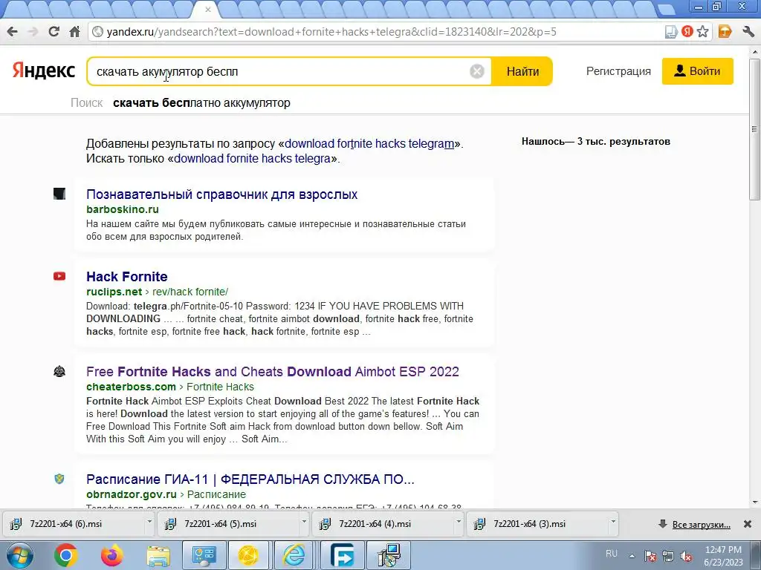Image resolution: width=761 pixels, height=570 pixels.
Task: Show hidden system tray icons
Action: [x=632, y=556]
